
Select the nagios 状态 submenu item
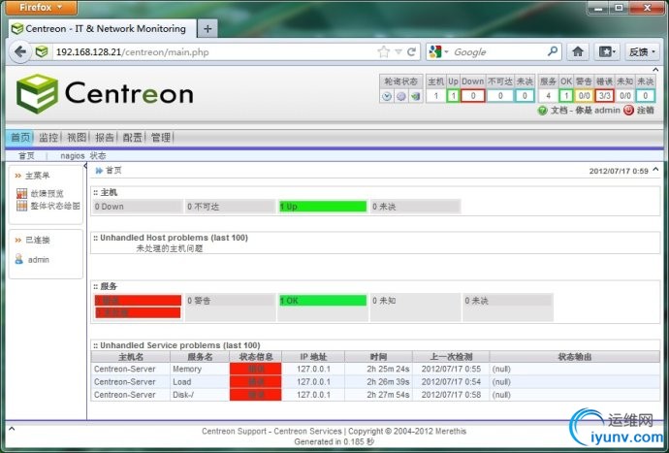click(83, 156)
